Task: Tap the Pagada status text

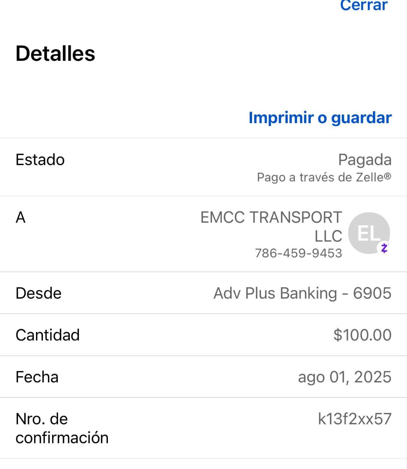Action: point(364,160)
